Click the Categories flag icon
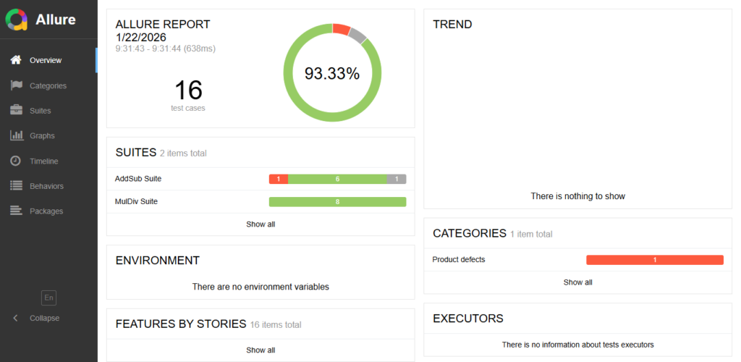Screen dimensions: 741x362 point(16,85)
